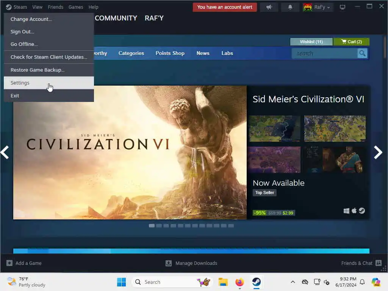Select Exit in the Steam menu
Viewport: 388px width, 291px height.
49,95
